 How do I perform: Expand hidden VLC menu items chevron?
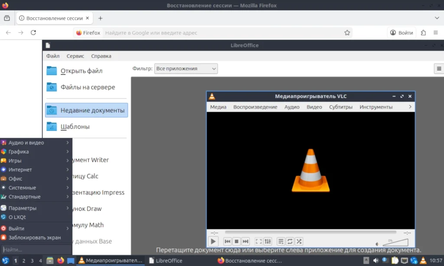tap(410, 107)
